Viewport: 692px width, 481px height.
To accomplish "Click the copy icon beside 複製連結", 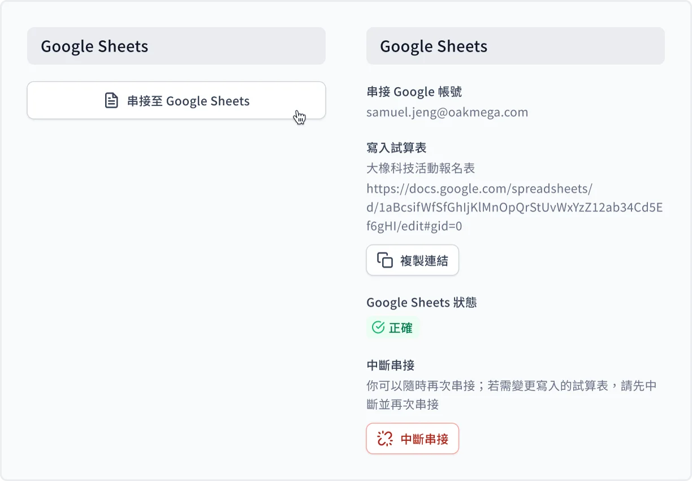I will pyautogui.click(x=385, y=260).
